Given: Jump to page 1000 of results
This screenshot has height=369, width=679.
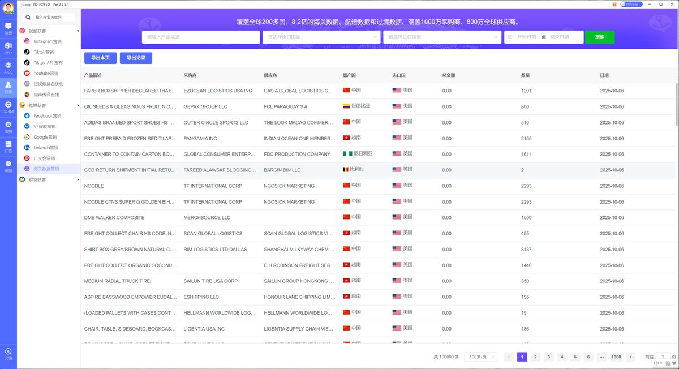Looking at the screenshot, I should tap(616, 357).
